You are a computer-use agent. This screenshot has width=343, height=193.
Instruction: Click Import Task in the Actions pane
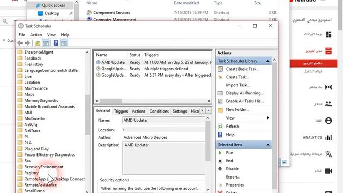pyautogui.click(x=238, y=85)
